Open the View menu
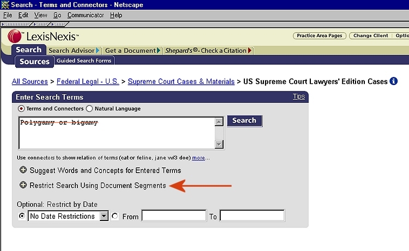 click(x=41, y=15)
